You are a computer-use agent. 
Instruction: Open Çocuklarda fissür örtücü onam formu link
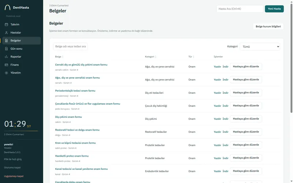click(88, 104)
